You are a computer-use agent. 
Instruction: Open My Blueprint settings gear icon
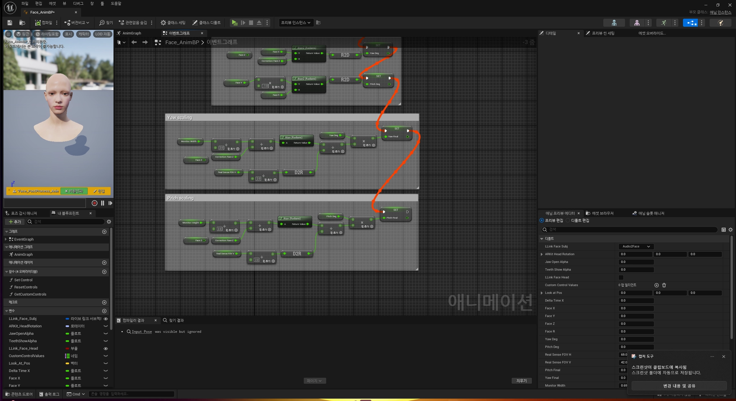click(x=109, y=222)
